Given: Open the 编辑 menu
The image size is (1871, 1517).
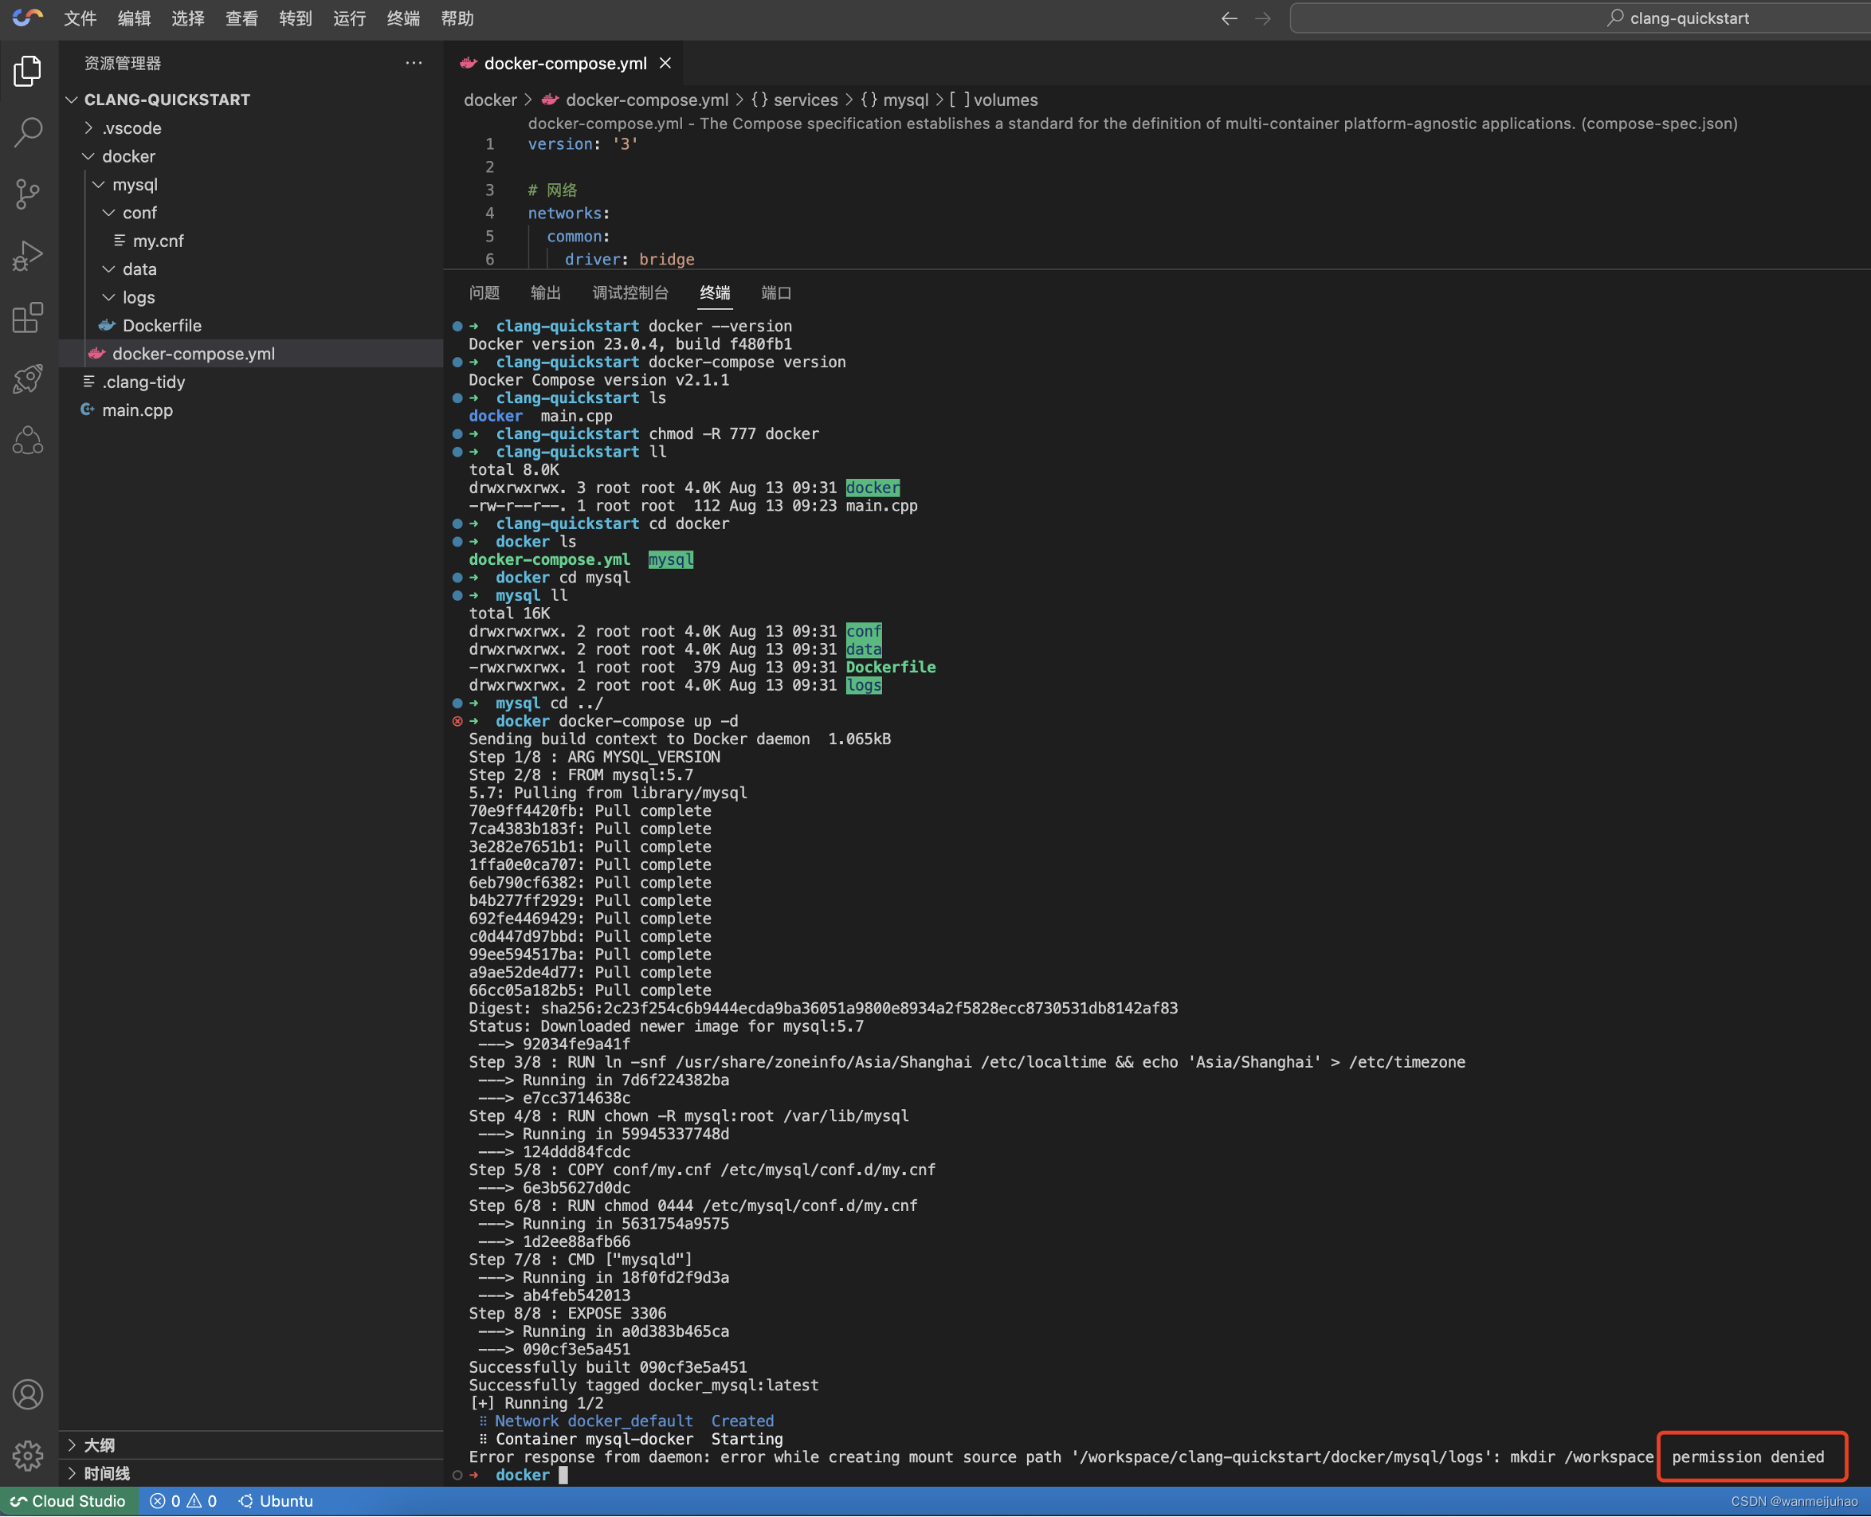Looking at the screenshot, I should pos(134,18).
